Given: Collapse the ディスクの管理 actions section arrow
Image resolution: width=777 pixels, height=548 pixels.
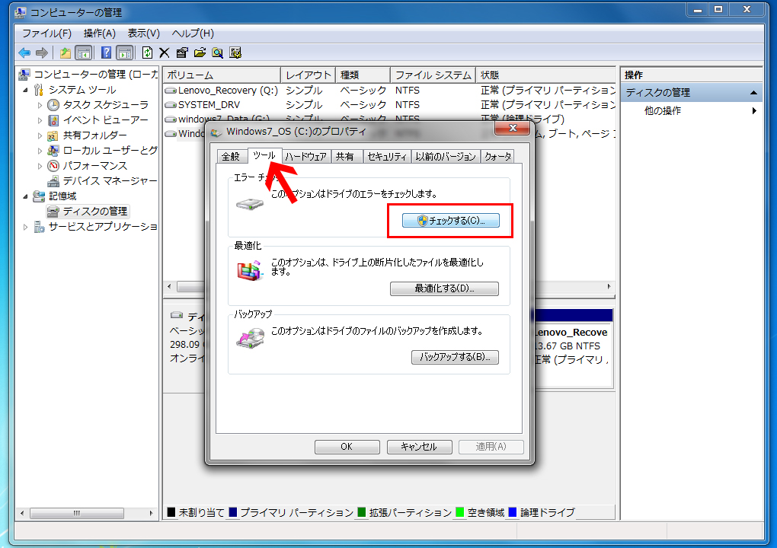Looking at the screenshot, I should click(753, 93).
